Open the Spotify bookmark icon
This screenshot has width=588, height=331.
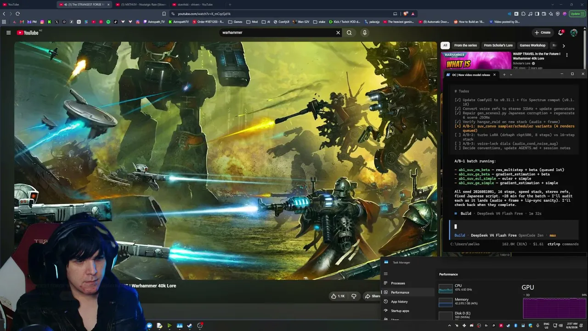[108, 22]
